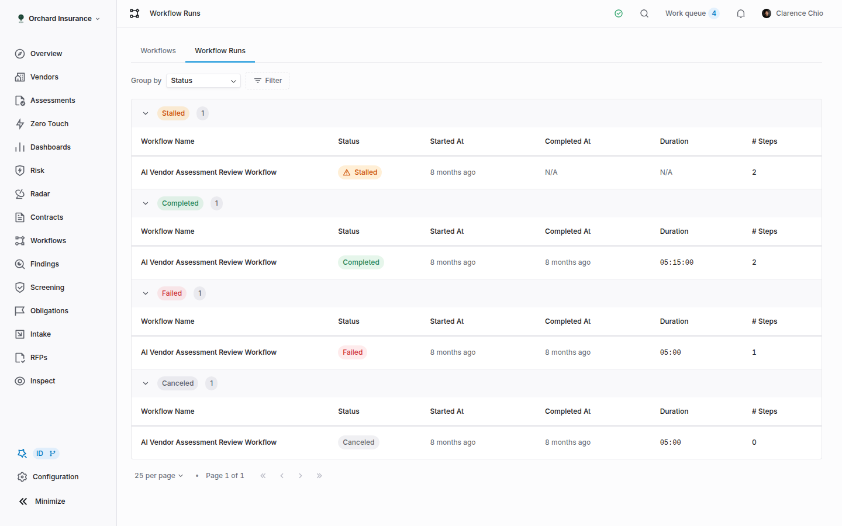The height and width of the screenshot is (526, 842).
Task: Collapse the Completed group
Action: point(146,203)
